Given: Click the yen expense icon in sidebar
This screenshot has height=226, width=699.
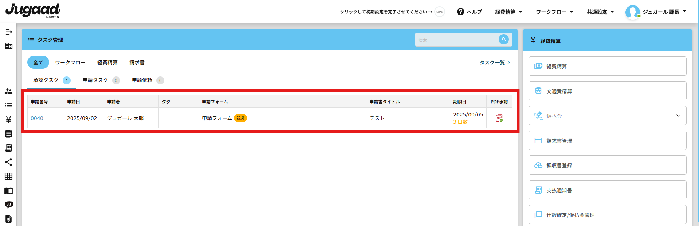Looking at the screenshot, I should 9,119.
